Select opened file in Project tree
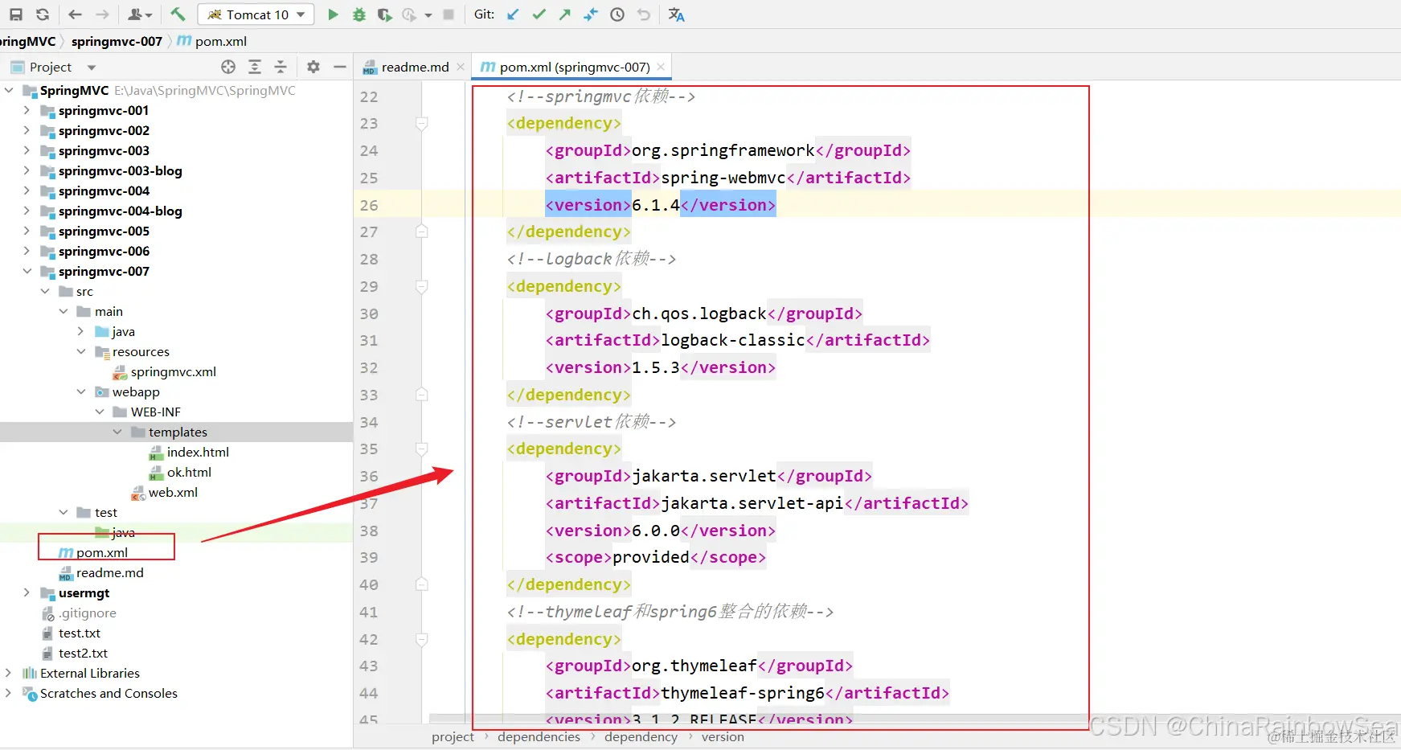 [x=228, y=67]
